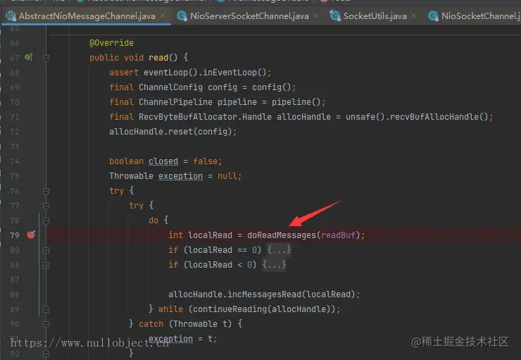
Task: Click line number 66 in the gutter
Action: [15, 43]
